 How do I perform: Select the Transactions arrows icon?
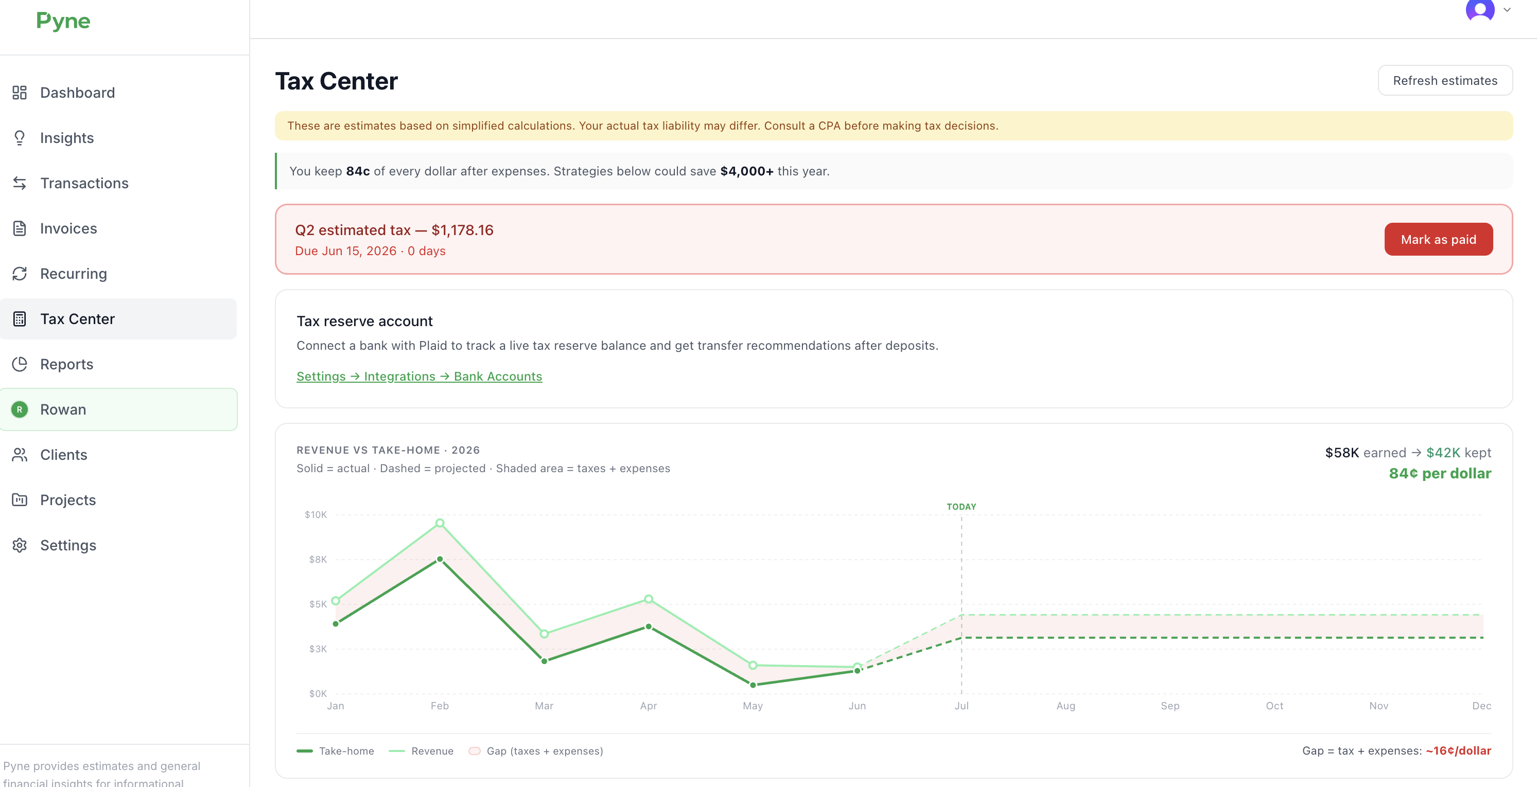click(20, 183)
